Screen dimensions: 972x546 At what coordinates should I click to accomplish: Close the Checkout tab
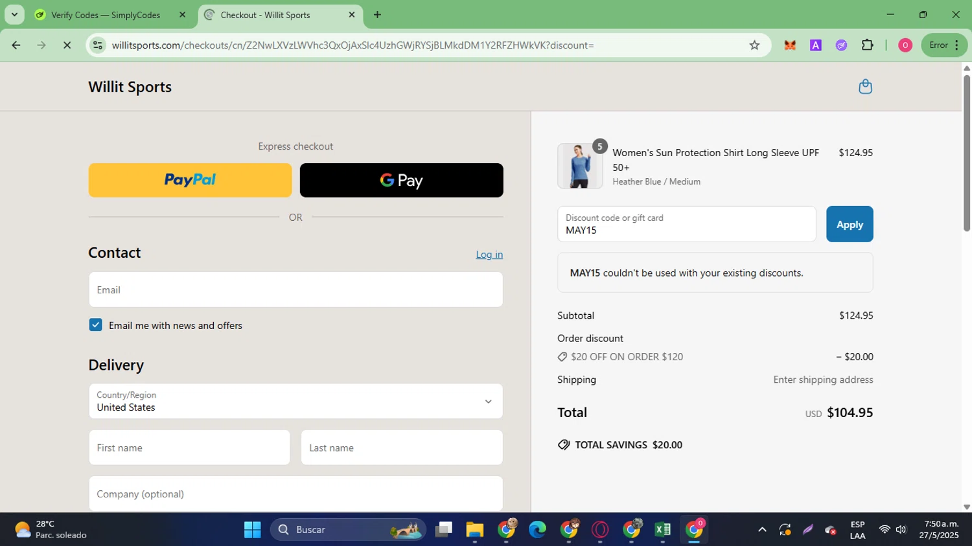tap(352, 15)
